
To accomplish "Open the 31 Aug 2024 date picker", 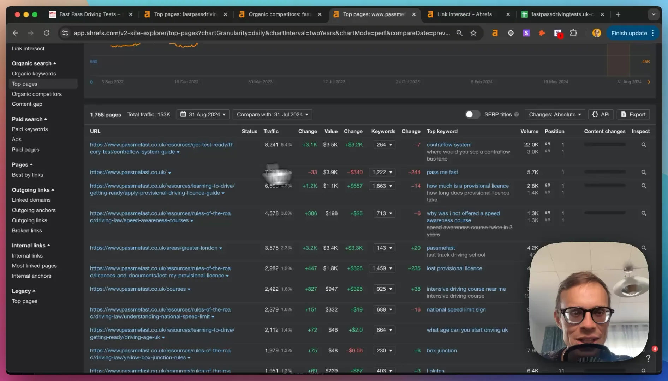I will pos(203,114).
